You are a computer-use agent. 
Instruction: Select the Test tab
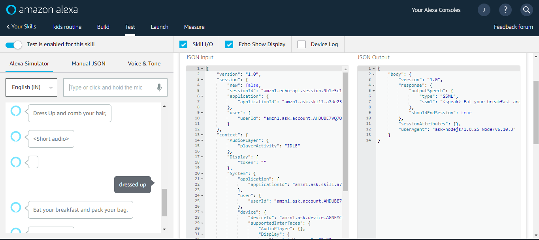tap(130, 27)
